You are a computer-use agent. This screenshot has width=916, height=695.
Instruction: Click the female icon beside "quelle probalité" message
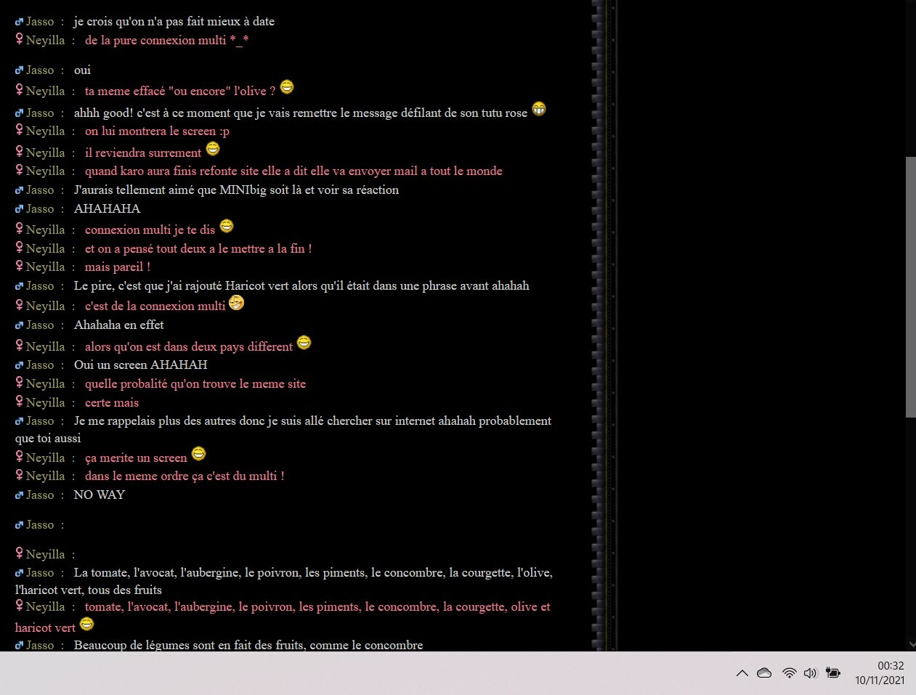click(x=20, y=383)
